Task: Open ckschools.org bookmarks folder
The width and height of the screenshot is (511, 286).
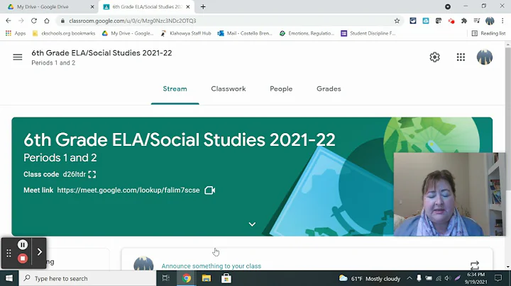Action: (x=64, y=33)
